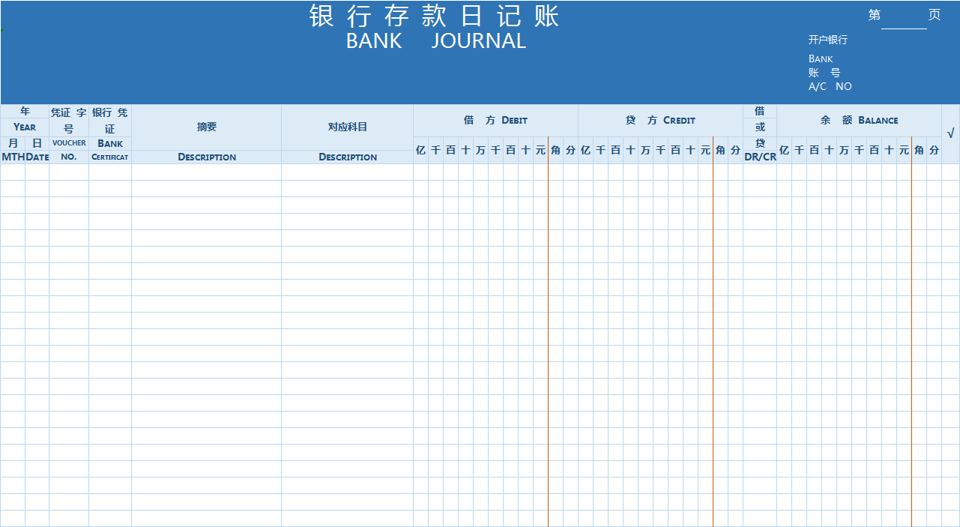Click the first empty 摘要 entry cell
The height and width of the screenshot is (527, 960).
click(207, 172)
